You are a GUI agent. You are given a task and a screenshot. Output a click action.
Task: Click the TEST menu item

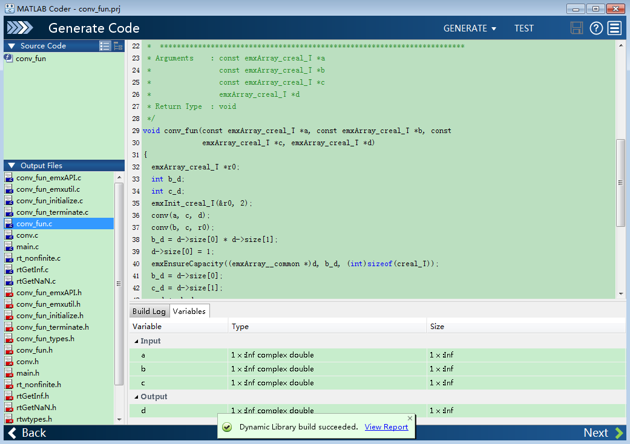click(x=524, y=28)
